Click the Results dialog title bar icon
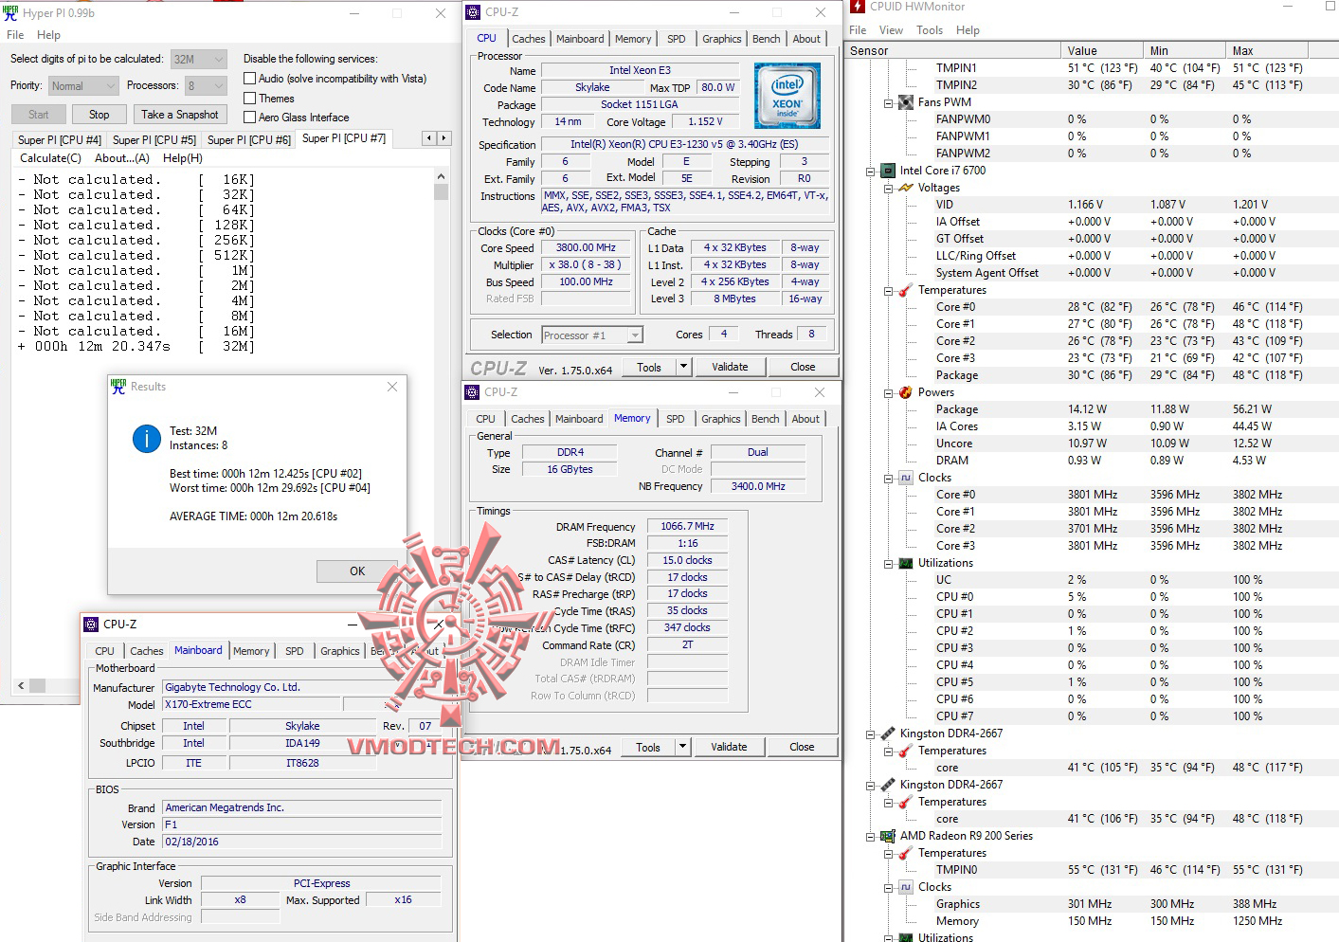 pyautogui.click(x=118, y=387)
